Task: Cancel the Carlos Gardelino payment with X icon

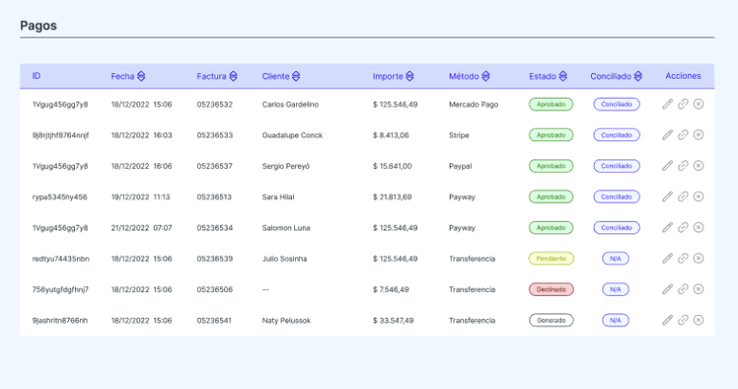Action: coord(699,104)
